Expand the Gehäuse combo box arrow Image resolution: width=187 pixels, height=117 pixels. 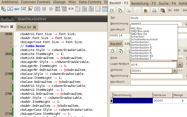(175, 71)
